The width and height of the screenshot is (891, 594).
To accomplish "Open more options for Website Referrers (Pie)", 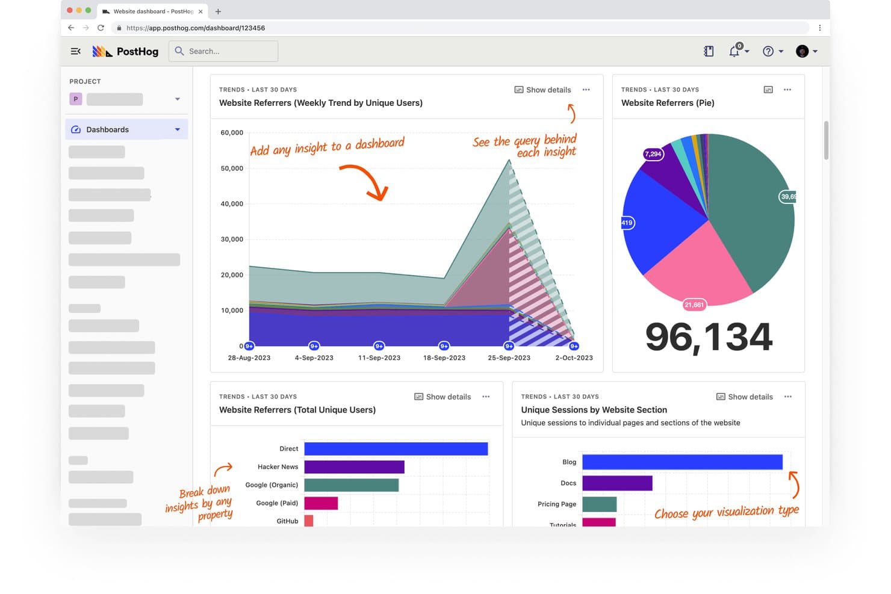I will [787, 90].
